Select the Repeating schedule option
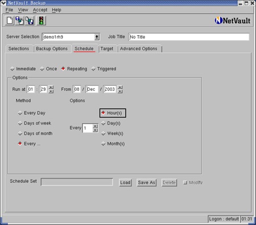The width and height of the screenshot is (256, 225). [x=74, y=69]
